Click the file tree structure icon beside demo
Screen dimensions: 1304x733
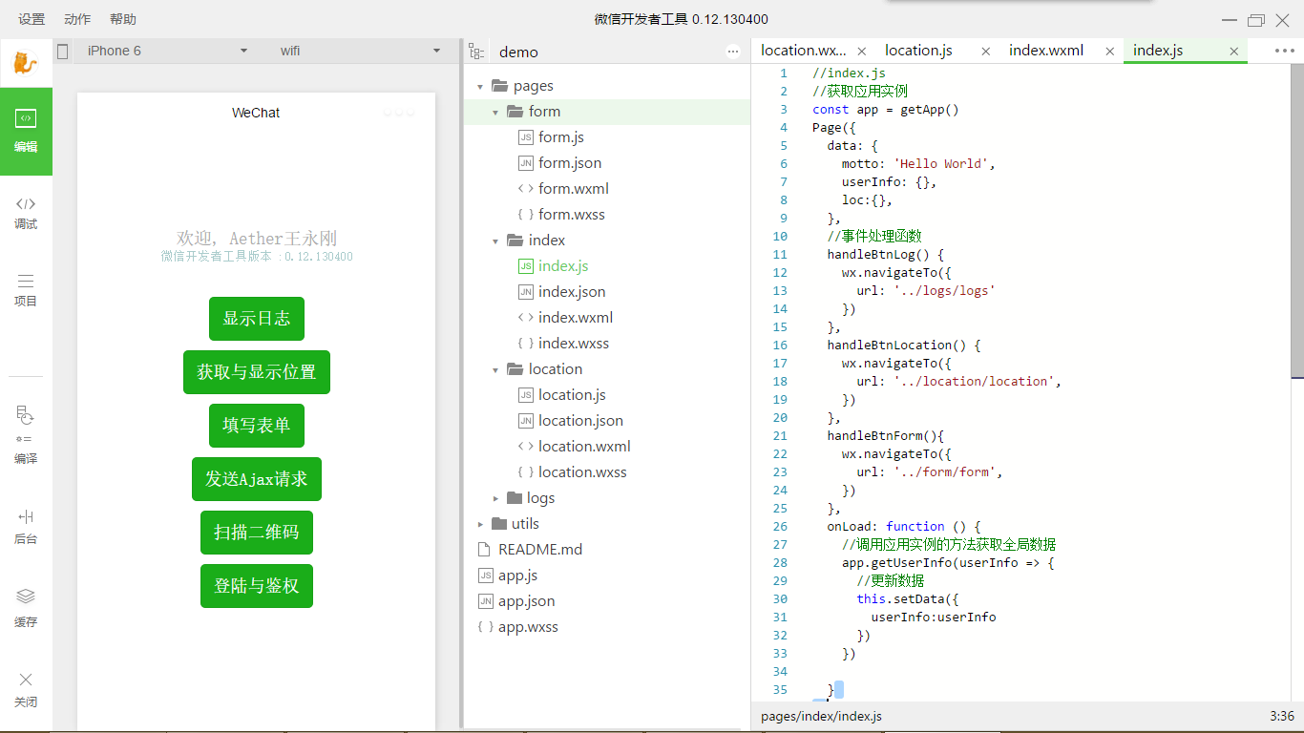(x=476, y=52)
